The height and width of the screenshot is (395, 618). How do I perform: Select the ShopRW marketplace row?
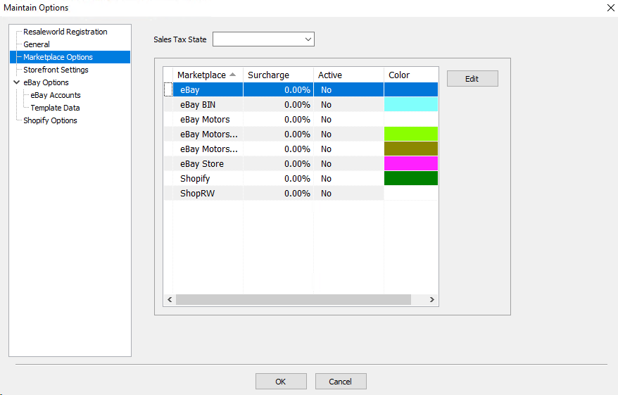pos(301,193)
